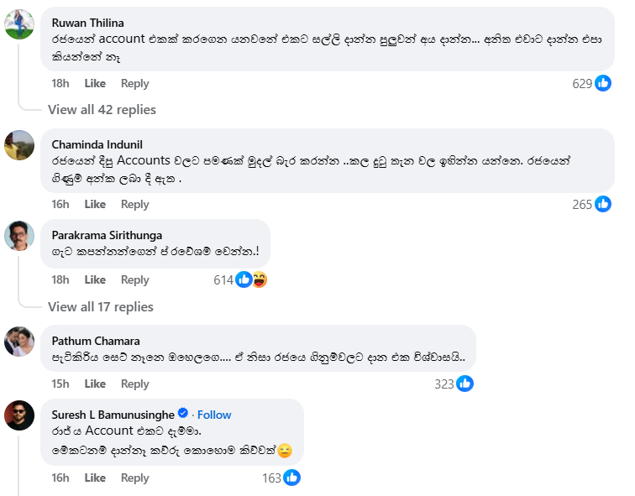The width and height of the screenshot is (635, 496).
Task: Expand View all 17 replies
Action: click(x=100, y=306)
